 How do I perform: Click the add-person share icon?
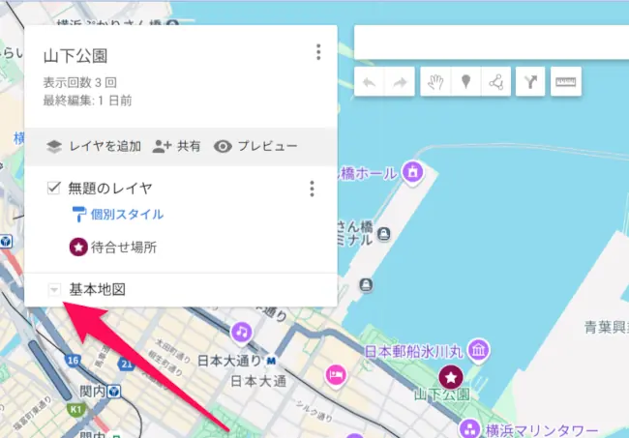(x=162, y=147)
